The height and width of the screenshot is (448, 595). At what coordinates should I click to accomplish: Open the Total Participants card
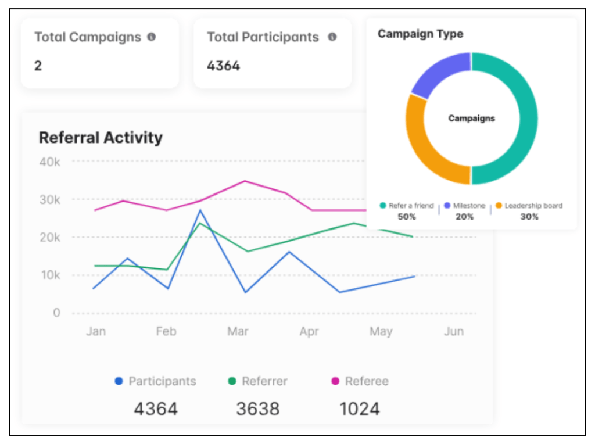[272, 53]
